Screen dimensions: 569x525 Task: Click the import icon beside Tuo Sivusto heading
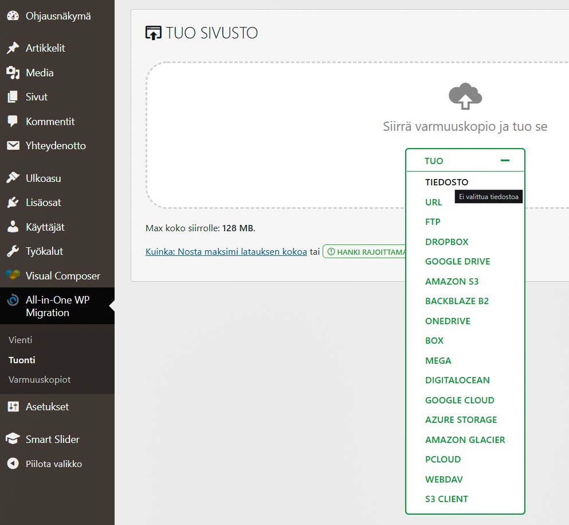[x=153, y=33]
